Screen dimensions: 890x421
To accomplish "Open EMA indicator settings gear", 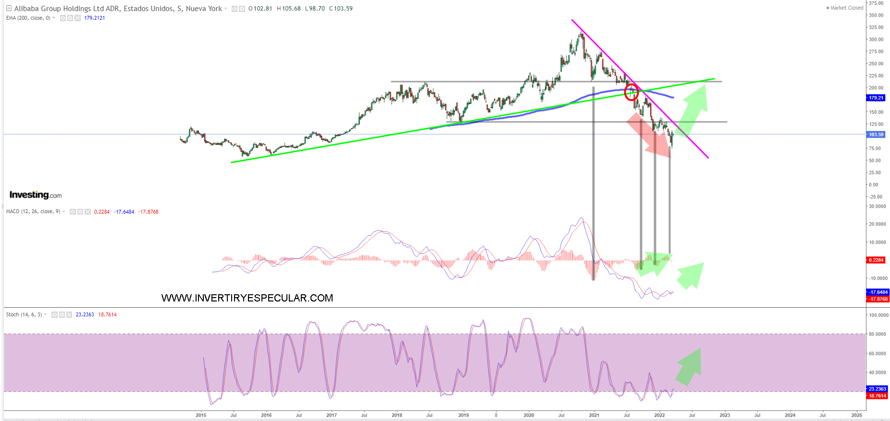I will click(70, 18).
